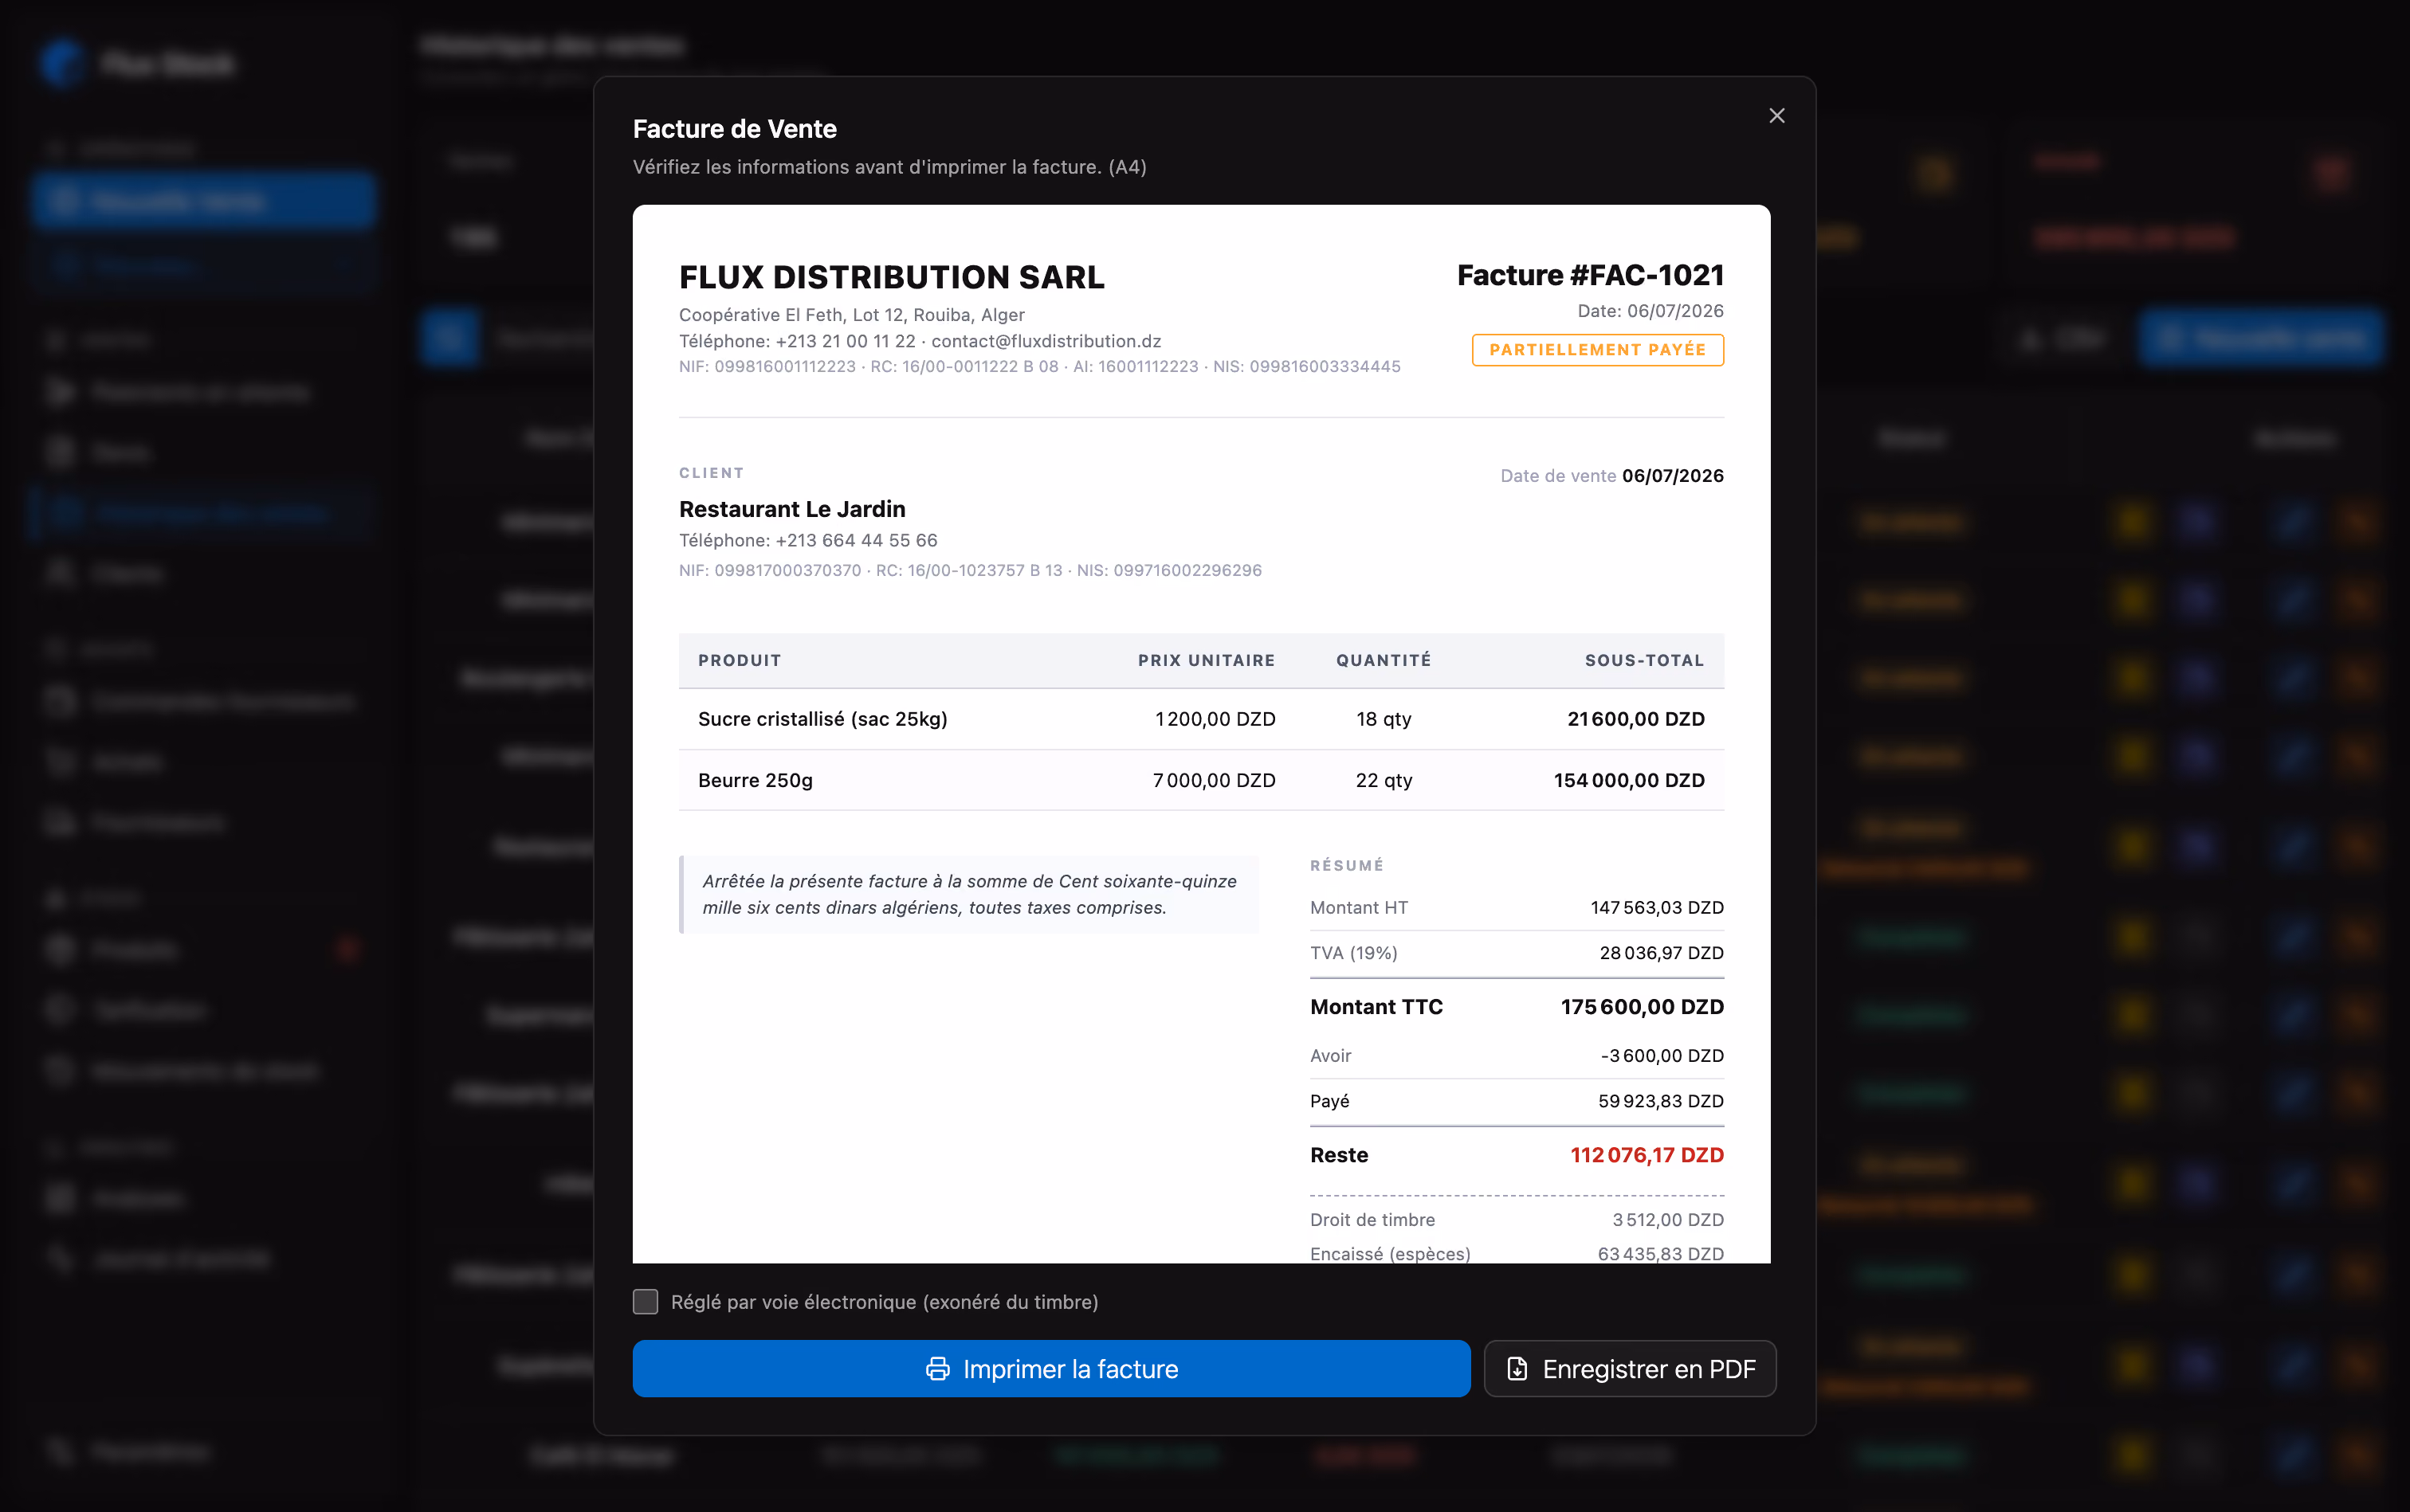
Task: Click the Restaurant Le Jardin client name
Action: click(x=792, y=509)
